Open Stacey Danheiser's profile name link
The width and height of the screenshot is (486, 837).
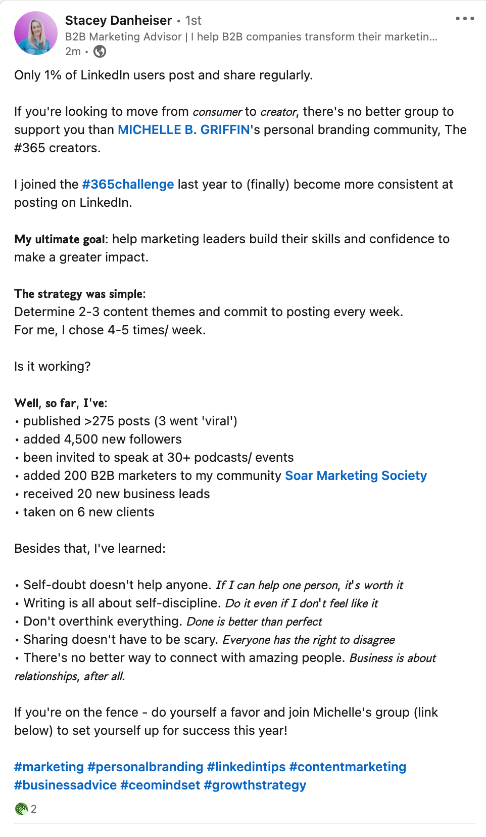(x=119, y=20)
